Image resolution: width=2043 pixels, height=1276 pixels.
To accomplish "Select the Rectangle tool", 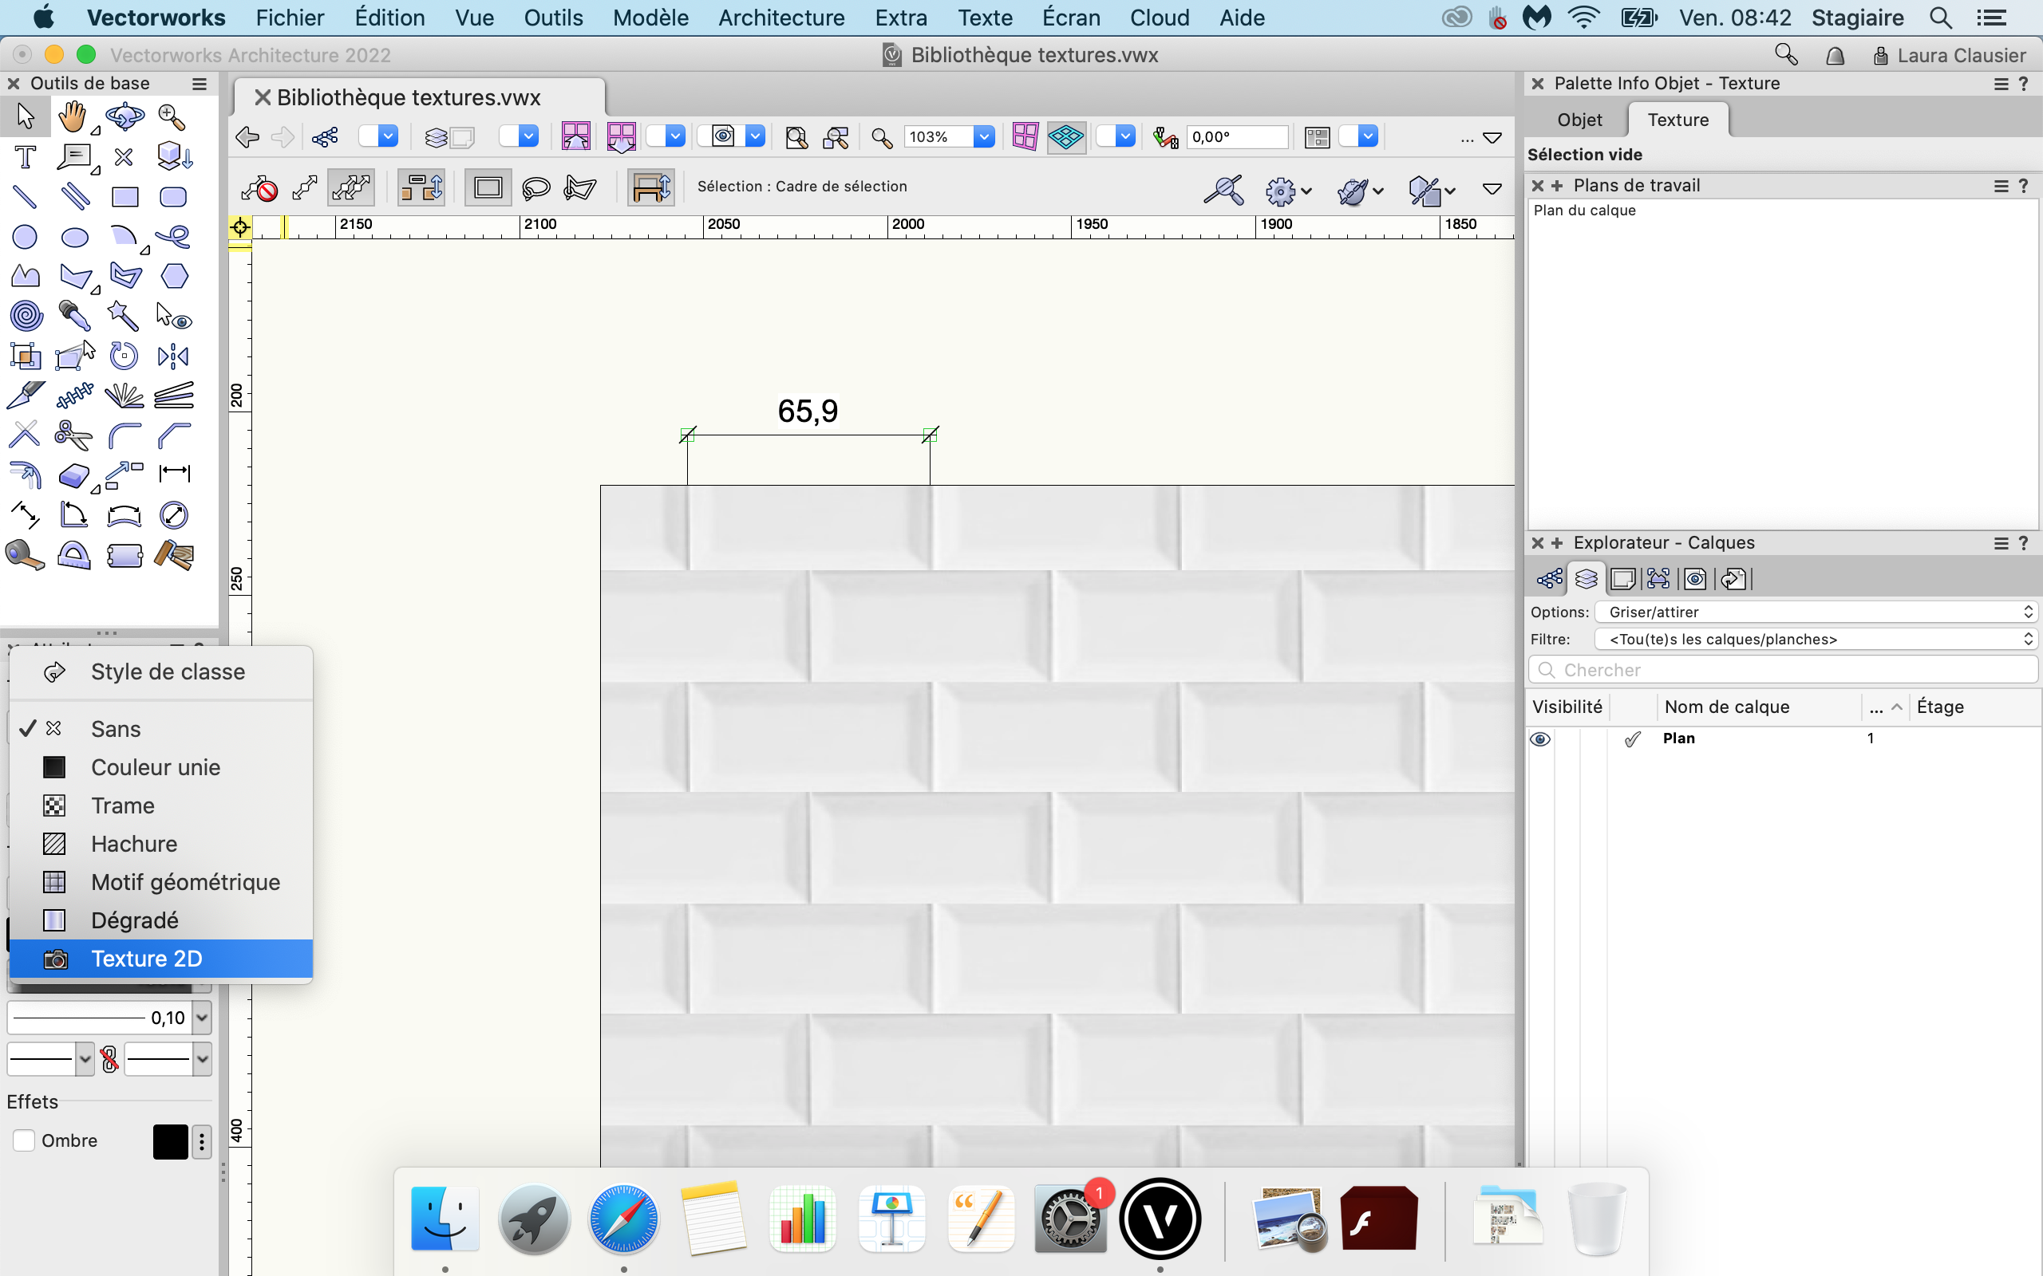I will point(125,196).
